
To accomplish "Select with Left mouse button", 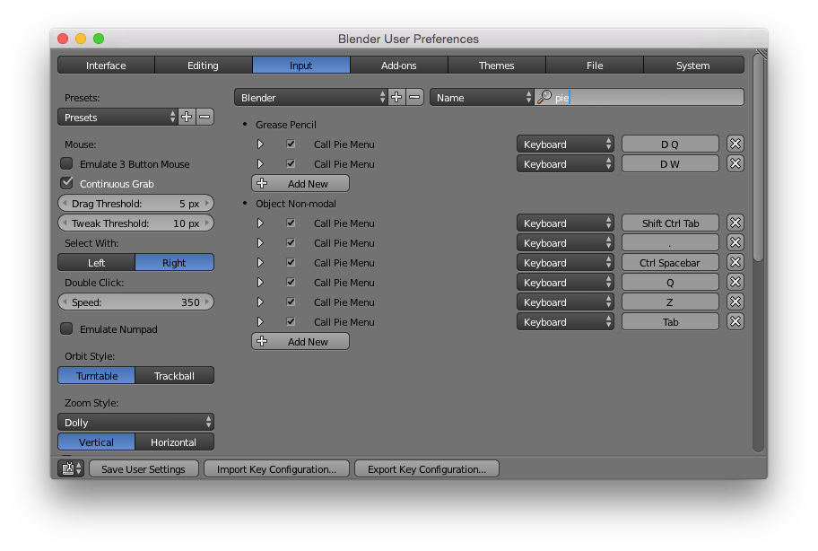I will click(97, 262).
